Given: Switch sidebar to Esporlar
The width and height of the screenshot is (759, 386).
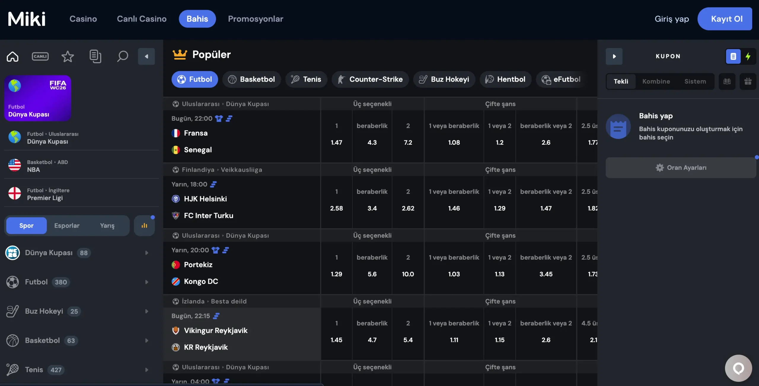Looking at the screenshot, I should point(67,226).
